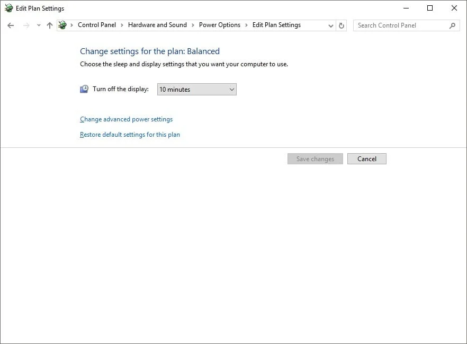Click the 'Change settings for the plan: Balanced' heading

150,51
